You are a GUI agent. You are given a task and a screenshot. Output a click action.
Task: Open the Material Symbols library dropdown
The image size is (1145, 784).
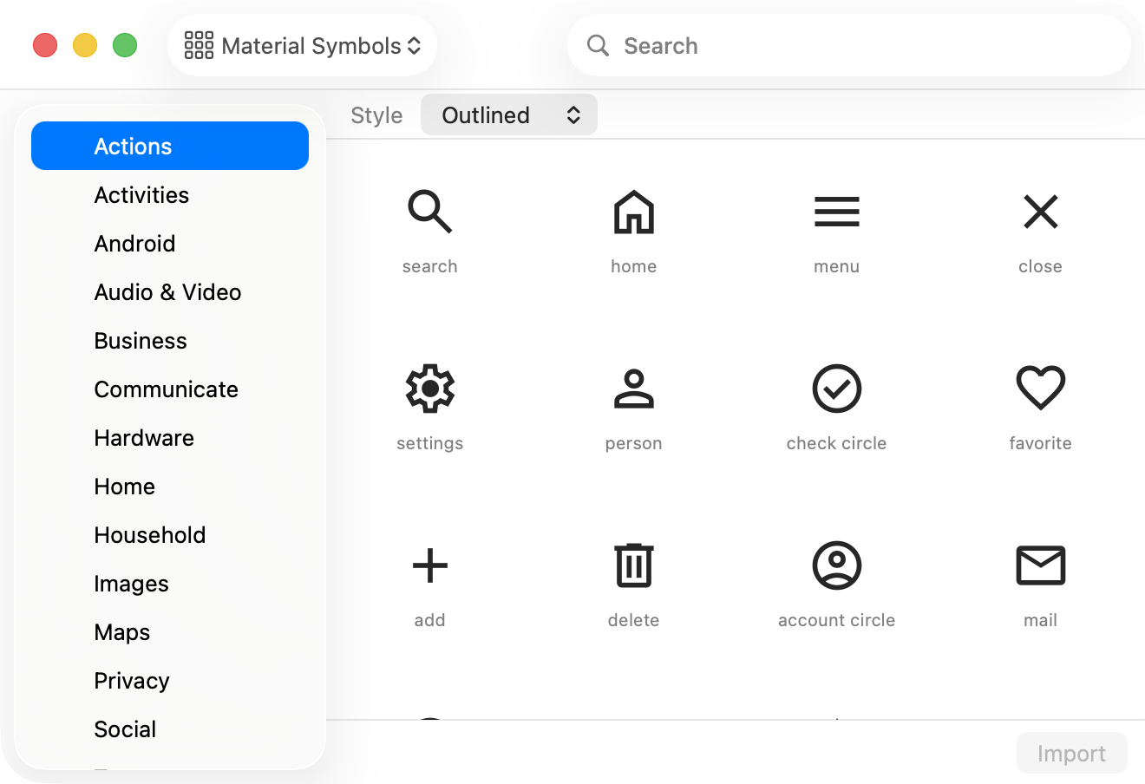[303, 46]
